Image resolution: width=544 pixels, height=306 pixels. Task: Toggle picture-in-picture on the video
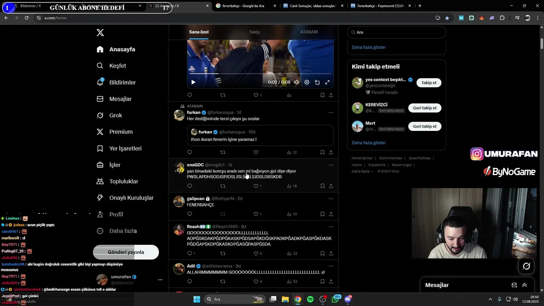click(317, 82)
